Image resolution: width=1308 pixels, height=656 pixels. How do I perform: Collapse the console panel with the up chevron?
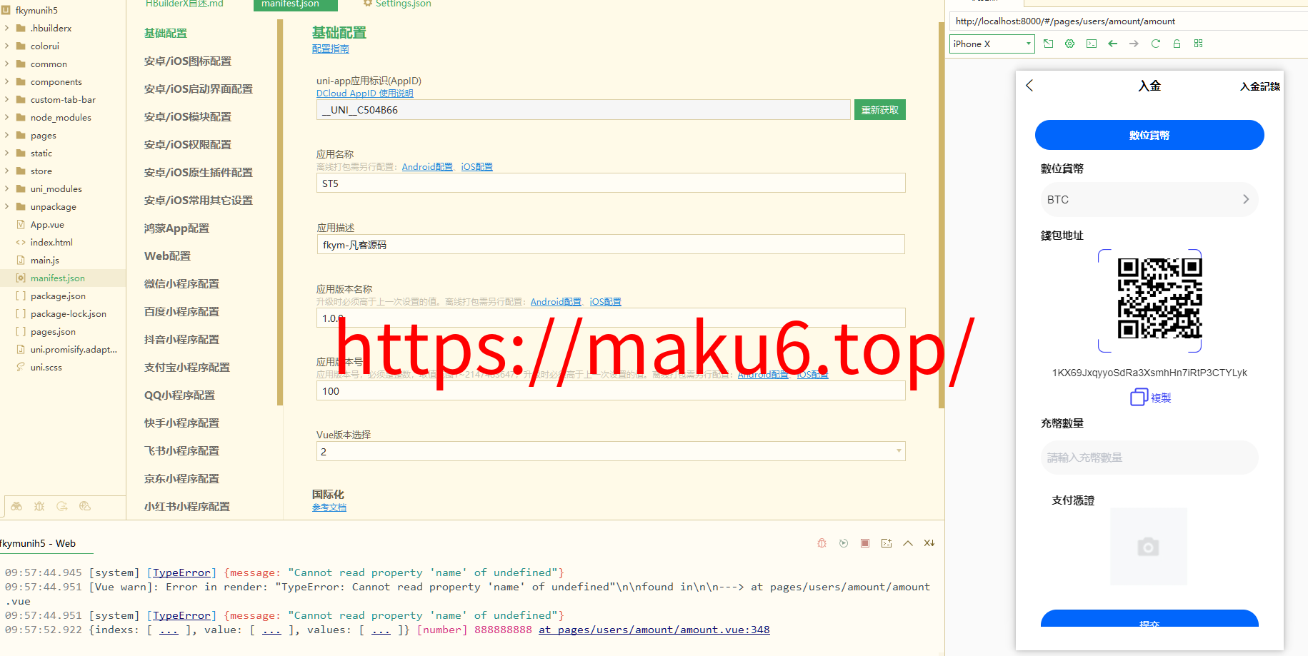908,543
